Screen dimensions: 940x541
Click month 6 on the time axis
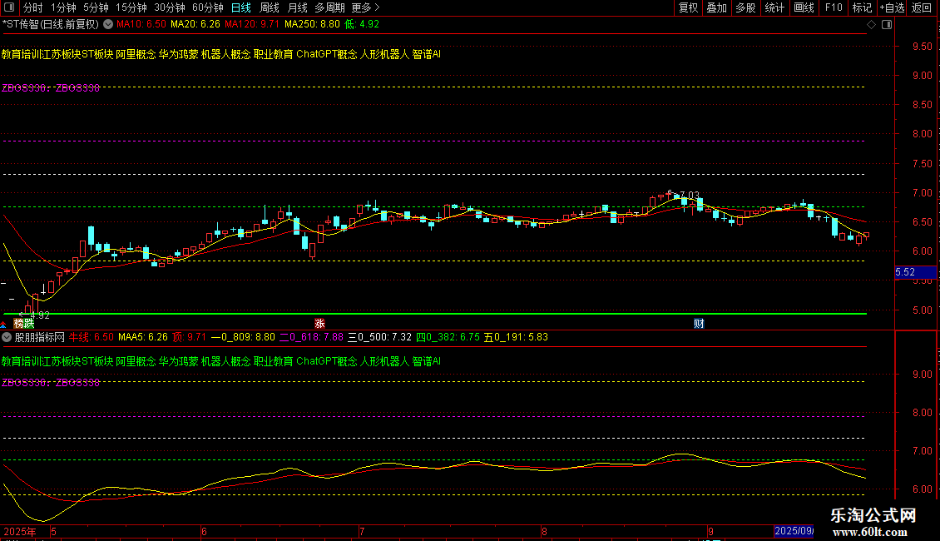pos(204,532)
